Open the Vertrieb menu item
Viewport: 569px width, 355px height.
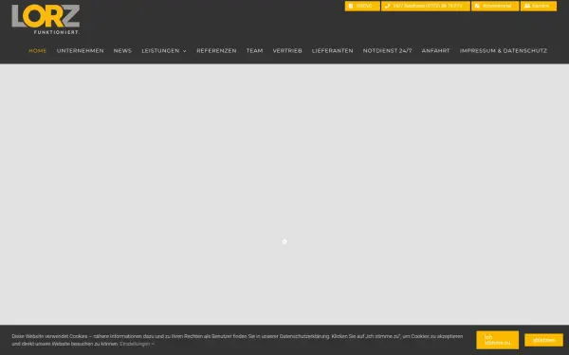pyautogui.click(x=287, y=51)
